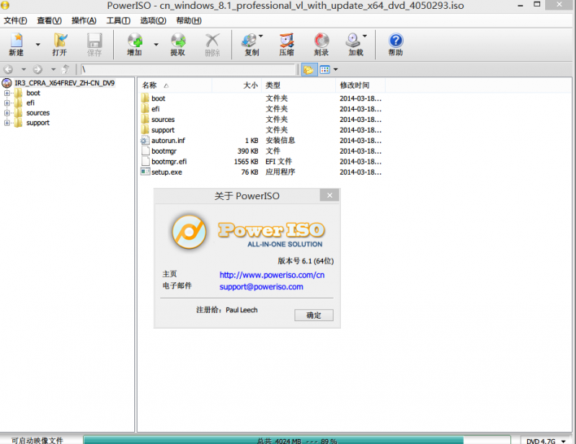Click the view mode icon
The height and width of the screenshot is (444, 576).
tap(325, 69)
